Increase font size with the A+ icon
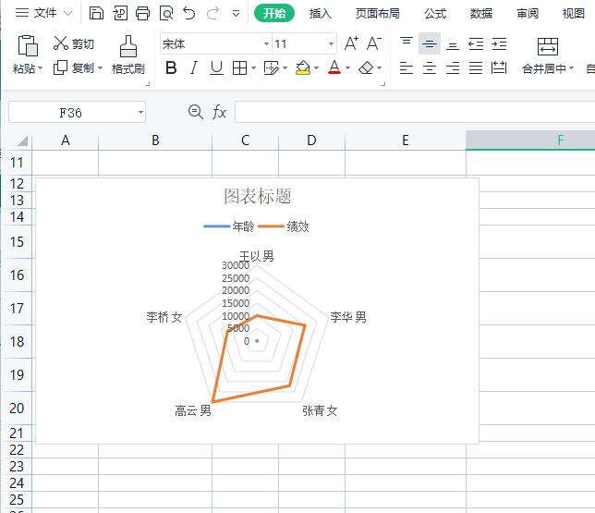Image resolution: width=595 pixels, height=513 pixels. point(351,43)
